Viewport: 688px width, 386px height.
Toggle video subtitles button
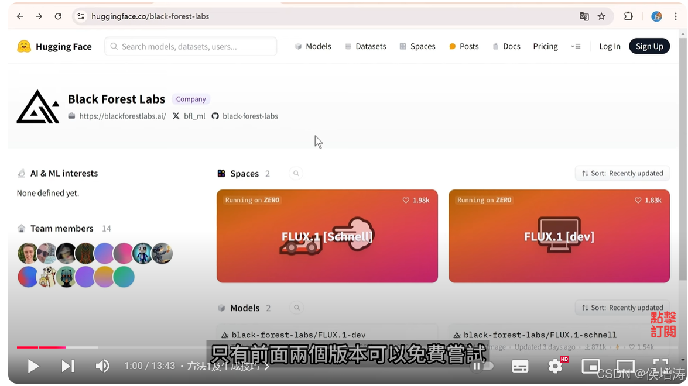520,366
